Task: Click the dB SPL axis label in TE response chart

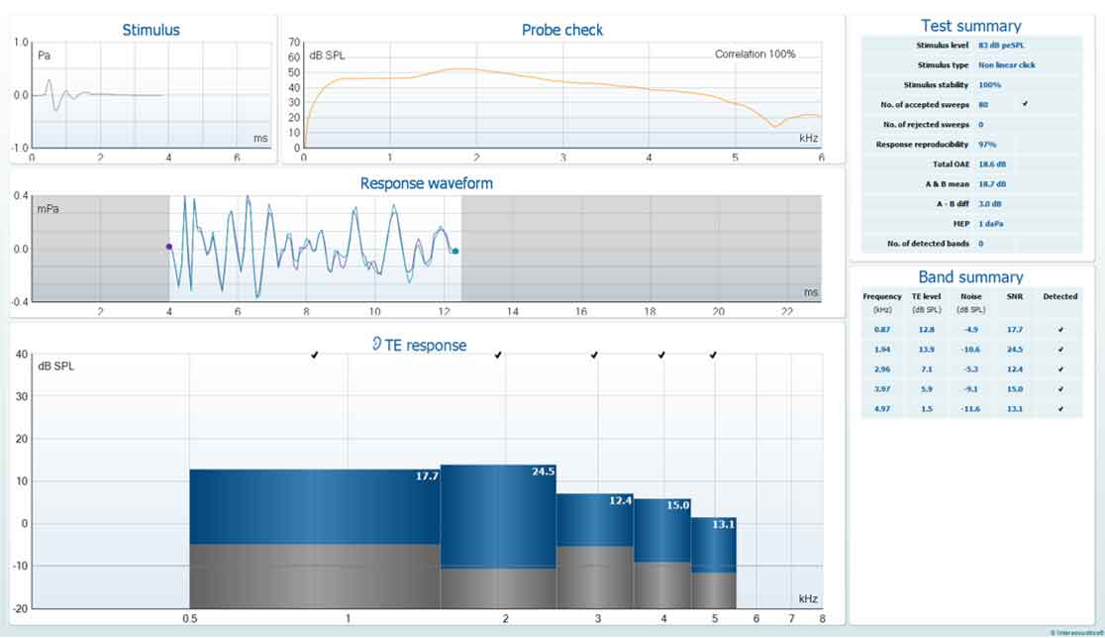Action: (55, 366)
